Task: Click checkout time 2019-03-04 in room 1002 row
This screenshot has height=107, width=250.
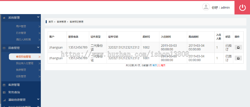Action: tap(196, 48)
